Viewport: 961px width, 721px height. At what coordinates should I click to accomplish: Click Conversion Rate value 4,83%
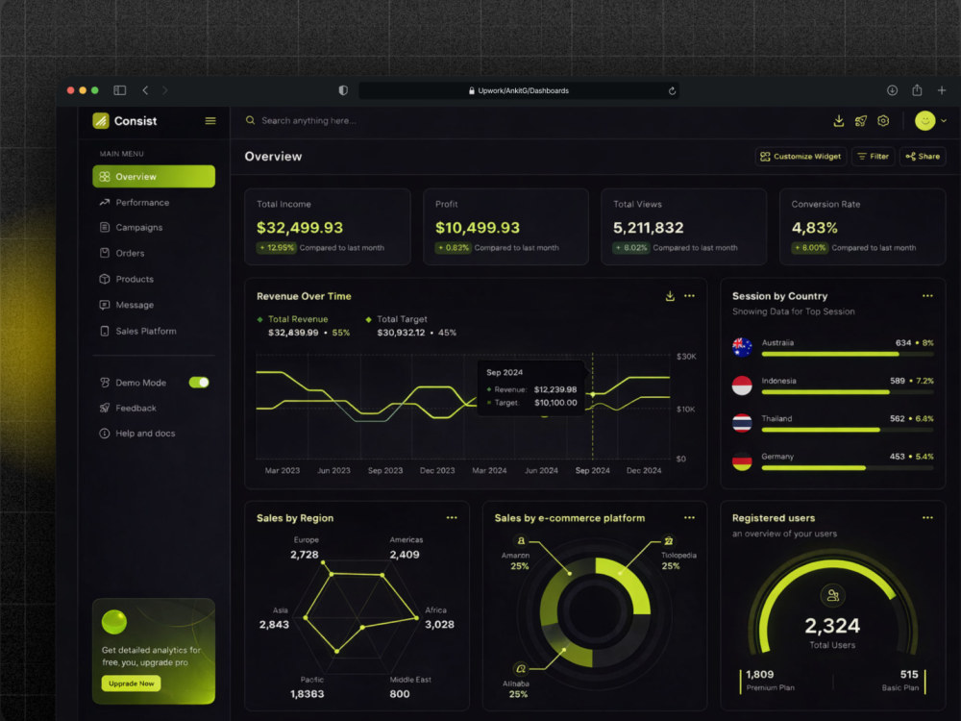(x=815, y=228)
